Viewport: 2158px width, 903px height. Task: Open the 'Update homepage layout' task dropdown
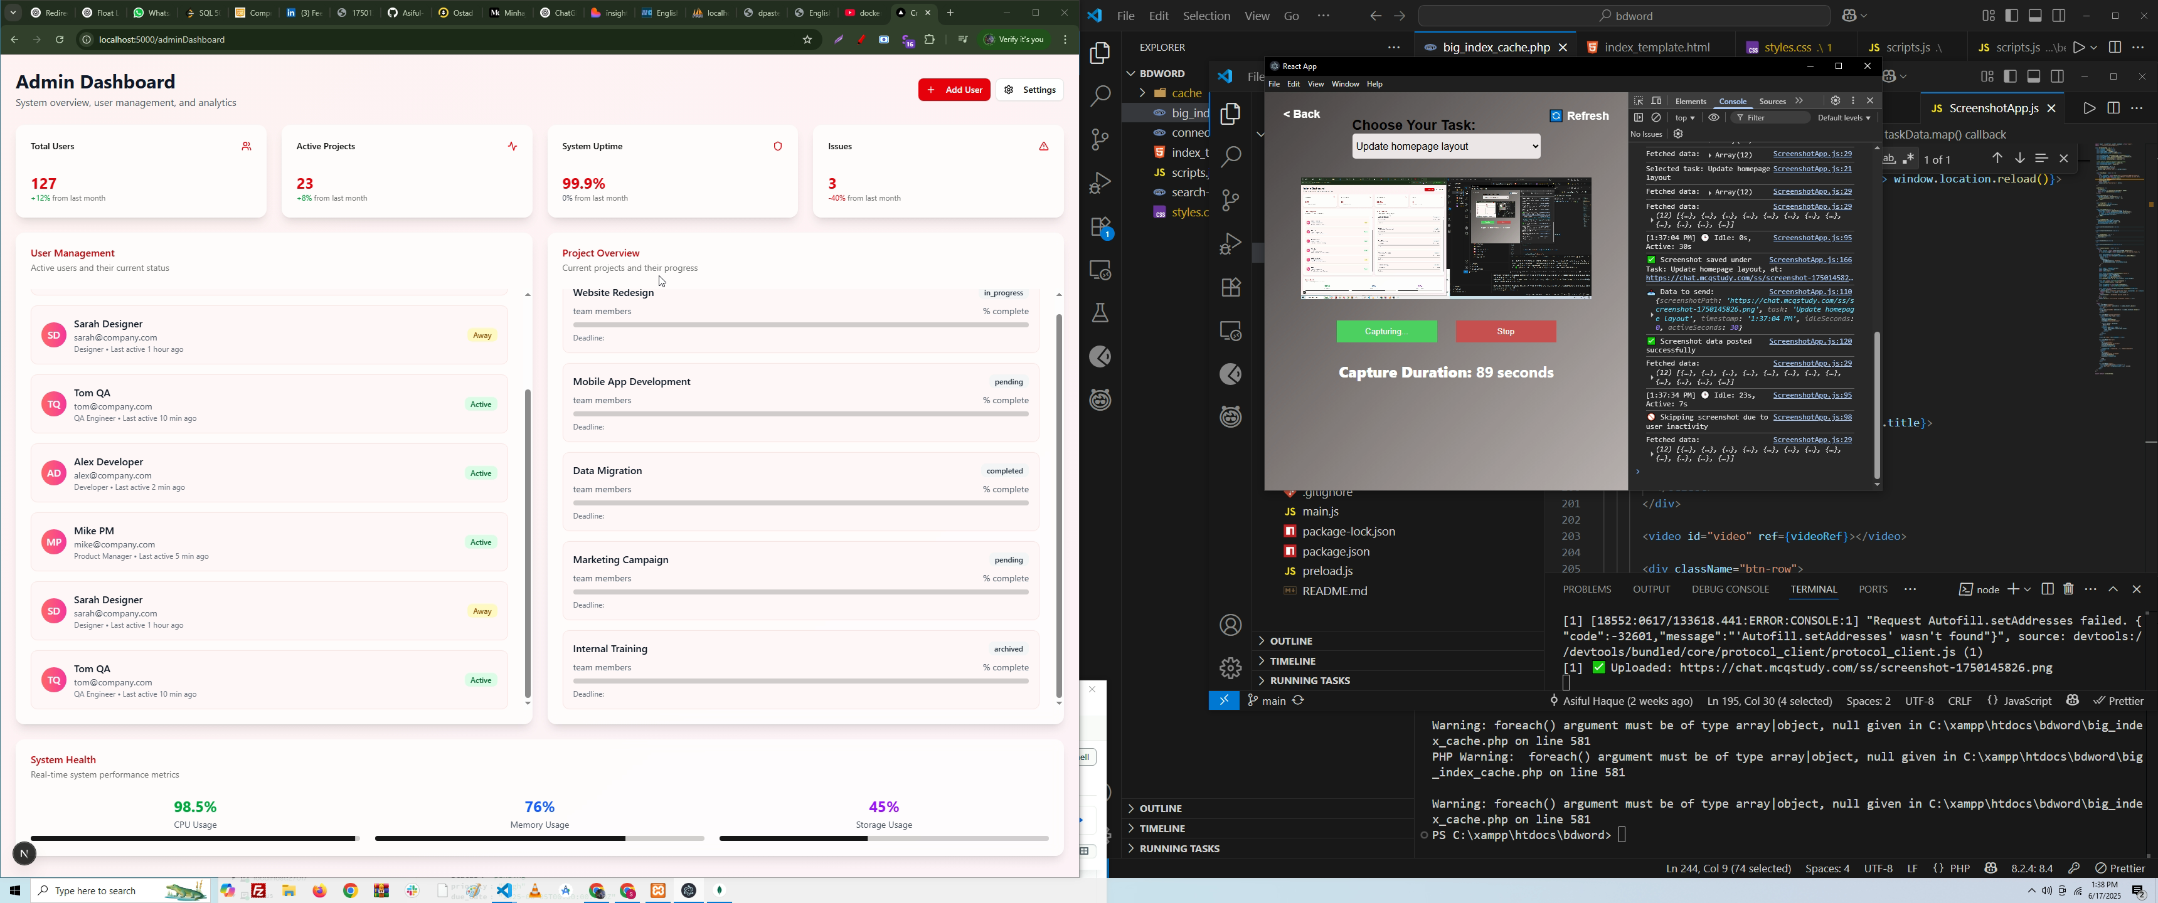tap(1446, 147)
